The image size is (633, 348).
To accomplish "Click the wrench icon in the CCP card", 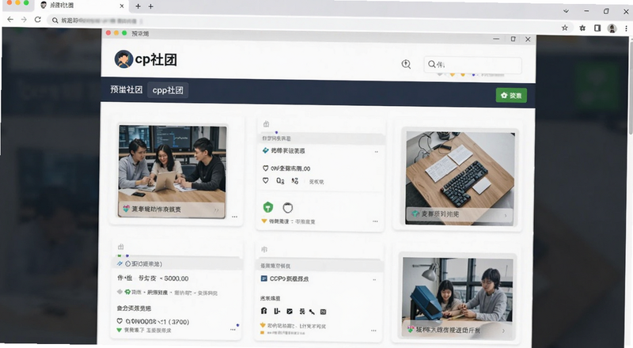I will click(312, 312).
